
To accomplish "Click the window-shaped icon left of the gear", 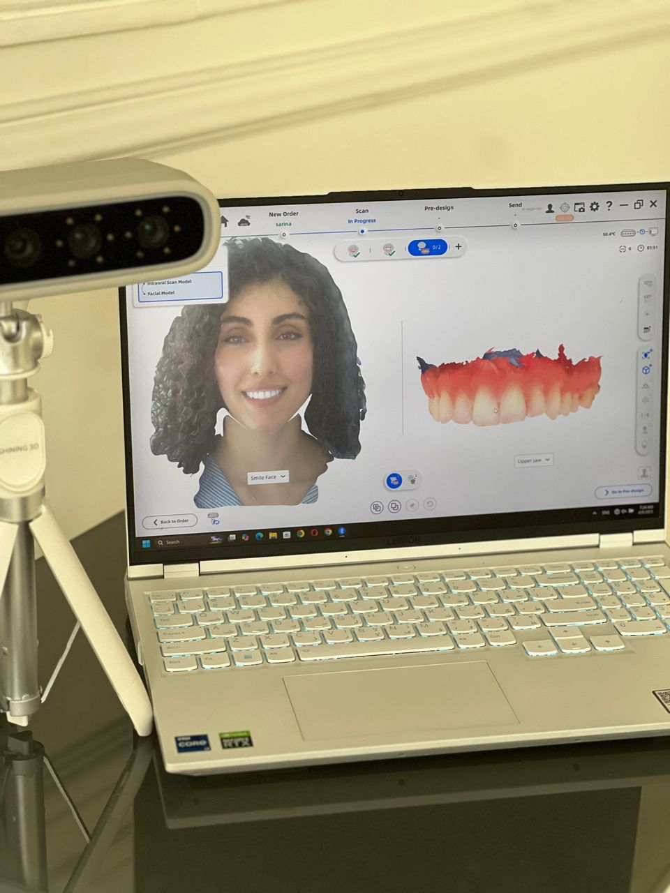I will tap(579, 207).
